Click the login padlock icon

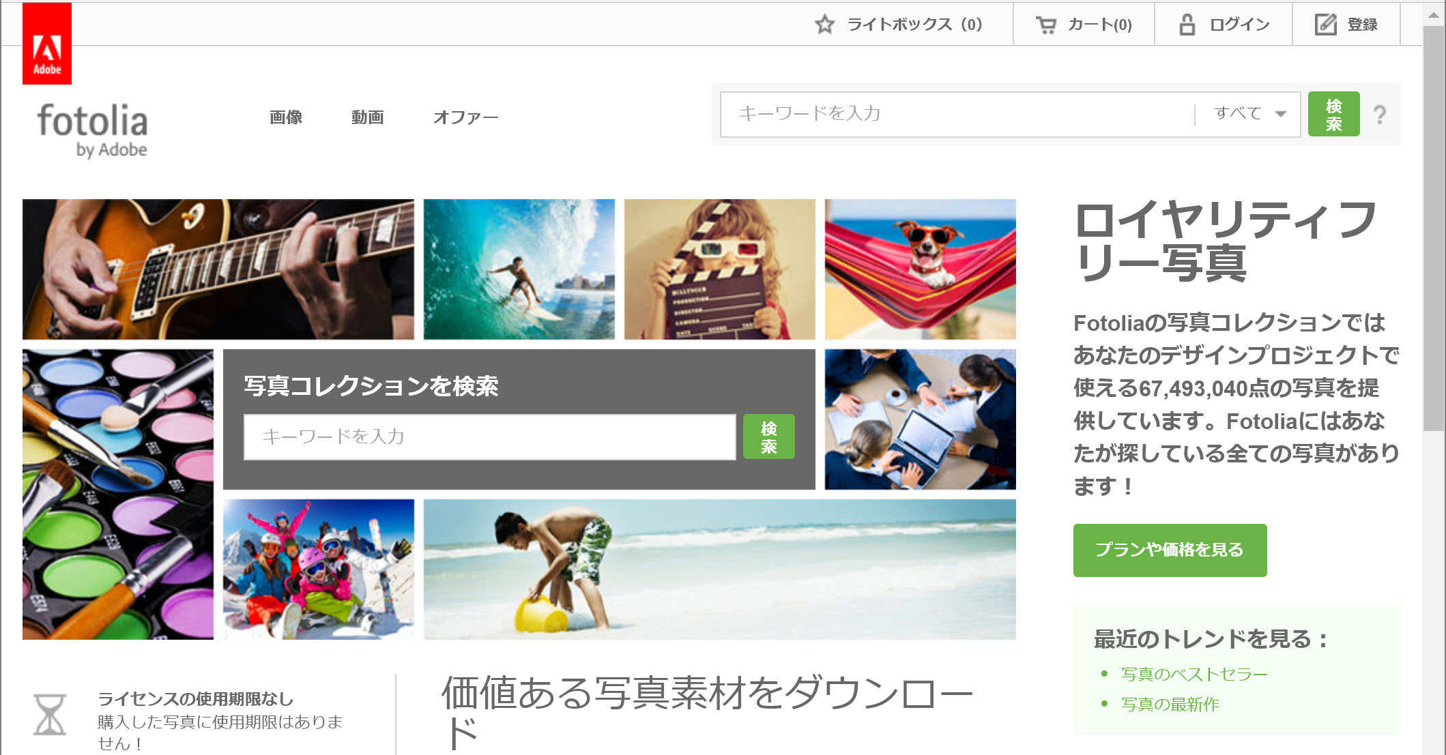click(1187, 25)
